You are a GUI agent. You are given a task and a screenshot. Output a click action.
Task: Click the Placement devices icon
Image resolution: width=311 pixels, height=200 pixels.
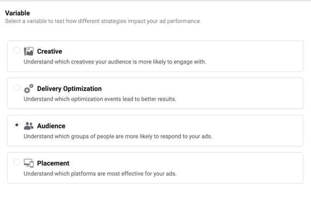click(29, 163)
